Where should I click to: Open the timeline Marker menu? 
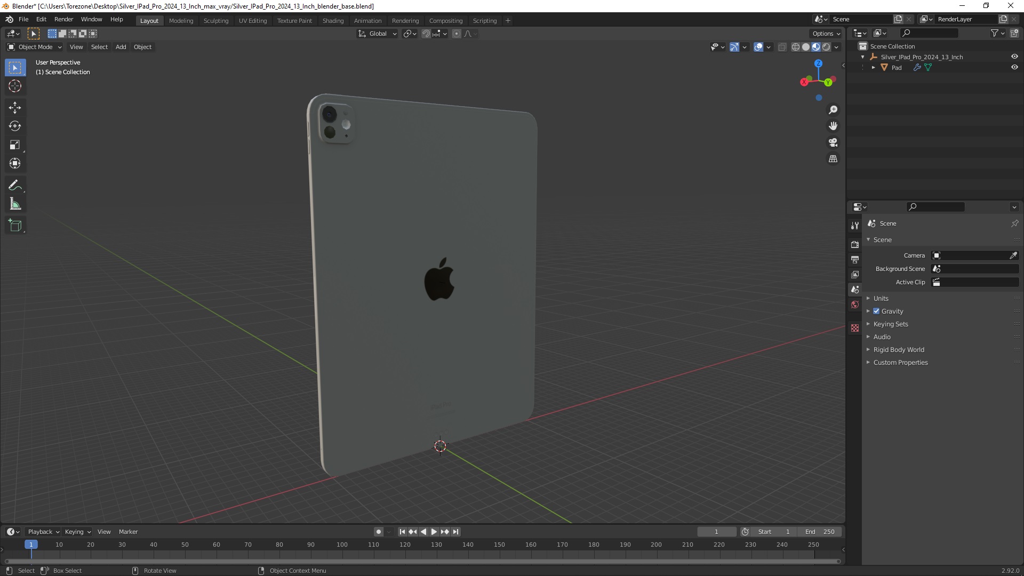tap(128, 532)
